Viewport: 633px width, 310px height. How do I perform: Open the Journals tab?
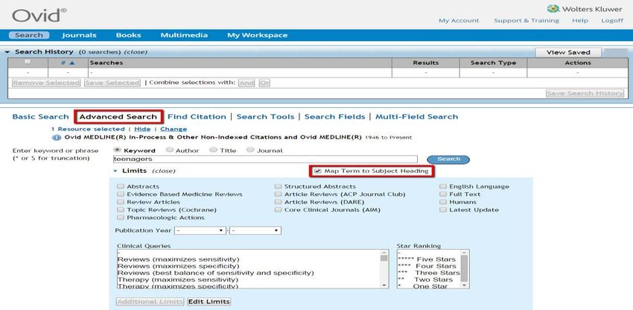[79, 35]
